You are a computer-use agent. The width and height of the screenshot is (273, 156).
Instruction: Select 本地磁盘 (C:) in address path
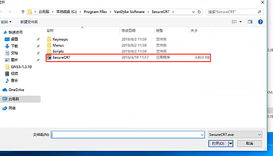tap(66, 12)
